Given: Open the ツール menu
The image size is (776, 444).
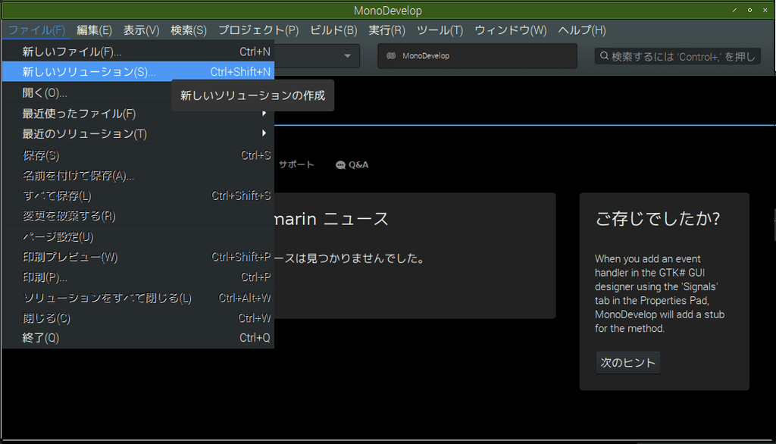Looking at the screenshot, I should (x=439, y=30).
